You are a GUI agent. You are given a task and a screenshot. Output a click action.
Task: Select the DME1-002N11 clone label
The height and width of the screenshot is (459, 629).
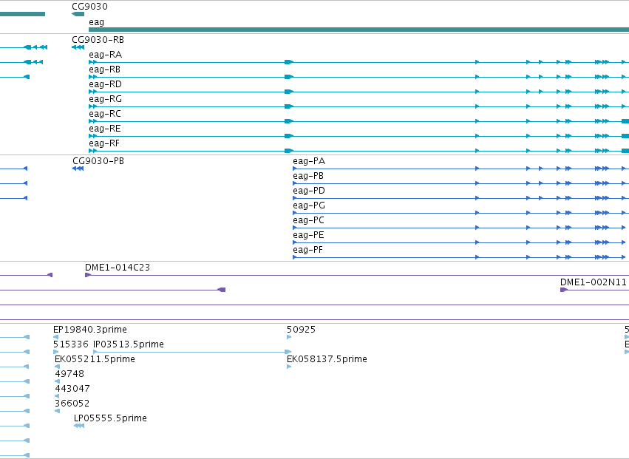594,282
